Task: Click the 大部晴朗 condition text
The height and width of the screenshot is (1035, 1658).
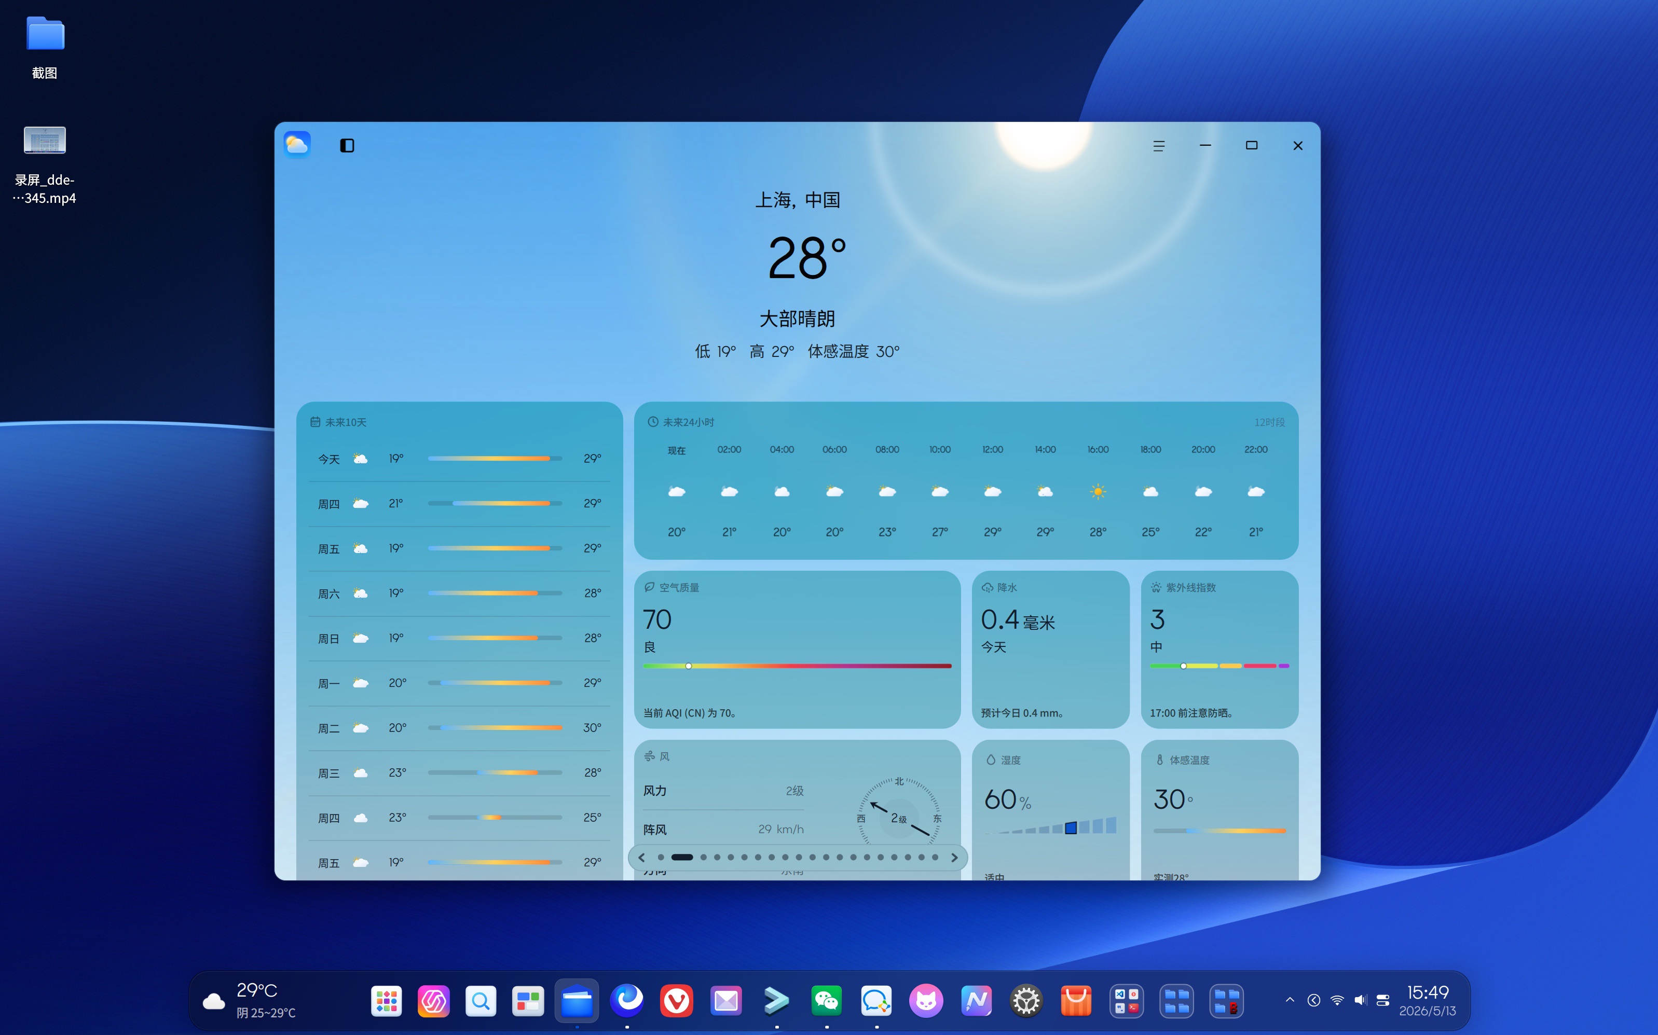Action: pyautogui.click(x=798, y=319)
